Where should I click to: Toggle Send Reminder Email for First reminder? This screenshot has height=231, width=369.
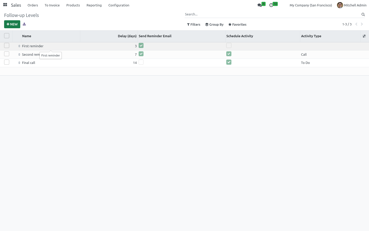tap(141, 45)
